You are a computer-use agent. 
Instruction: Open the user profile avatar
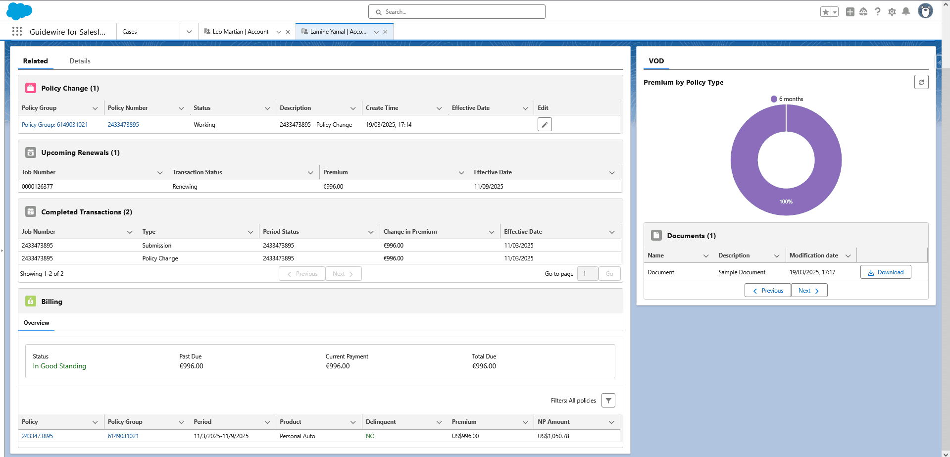point(925,11)
